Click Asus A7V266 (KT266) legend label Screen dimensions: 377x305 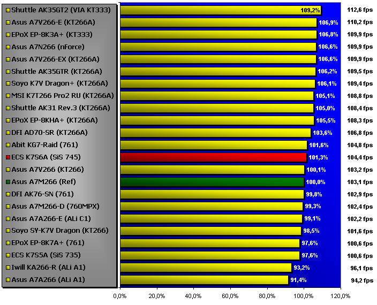pos(48,169)
